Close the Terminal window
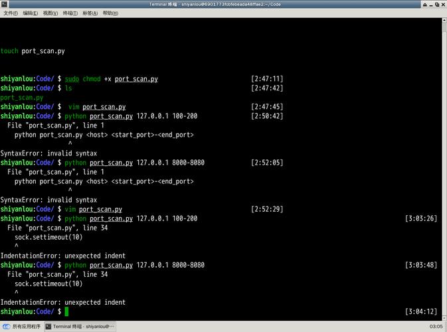Image resolution: width=447 pixels, height=332 pixels. (x=442, y=5)
